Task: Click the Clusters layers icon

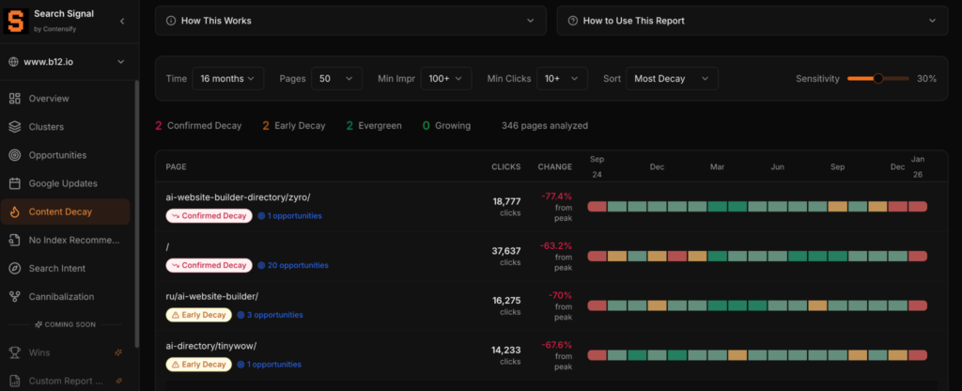Action: click(14, 127)
